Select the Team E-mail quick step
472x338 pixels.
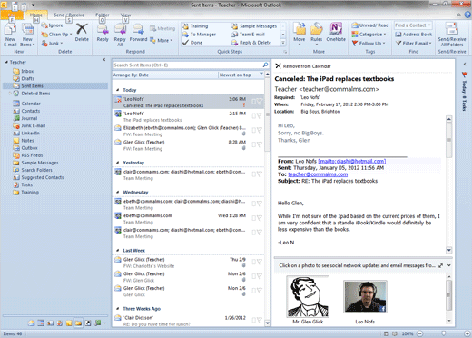click(248, 35)
